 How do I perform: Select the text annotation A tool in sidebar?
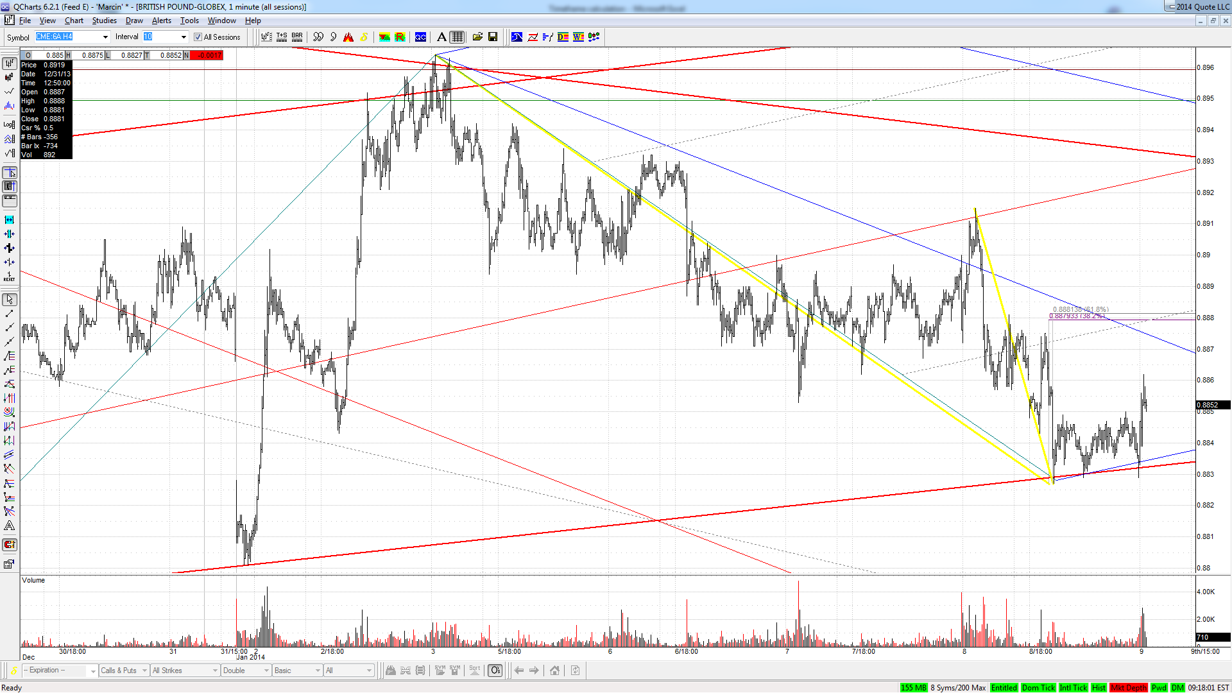10,526
